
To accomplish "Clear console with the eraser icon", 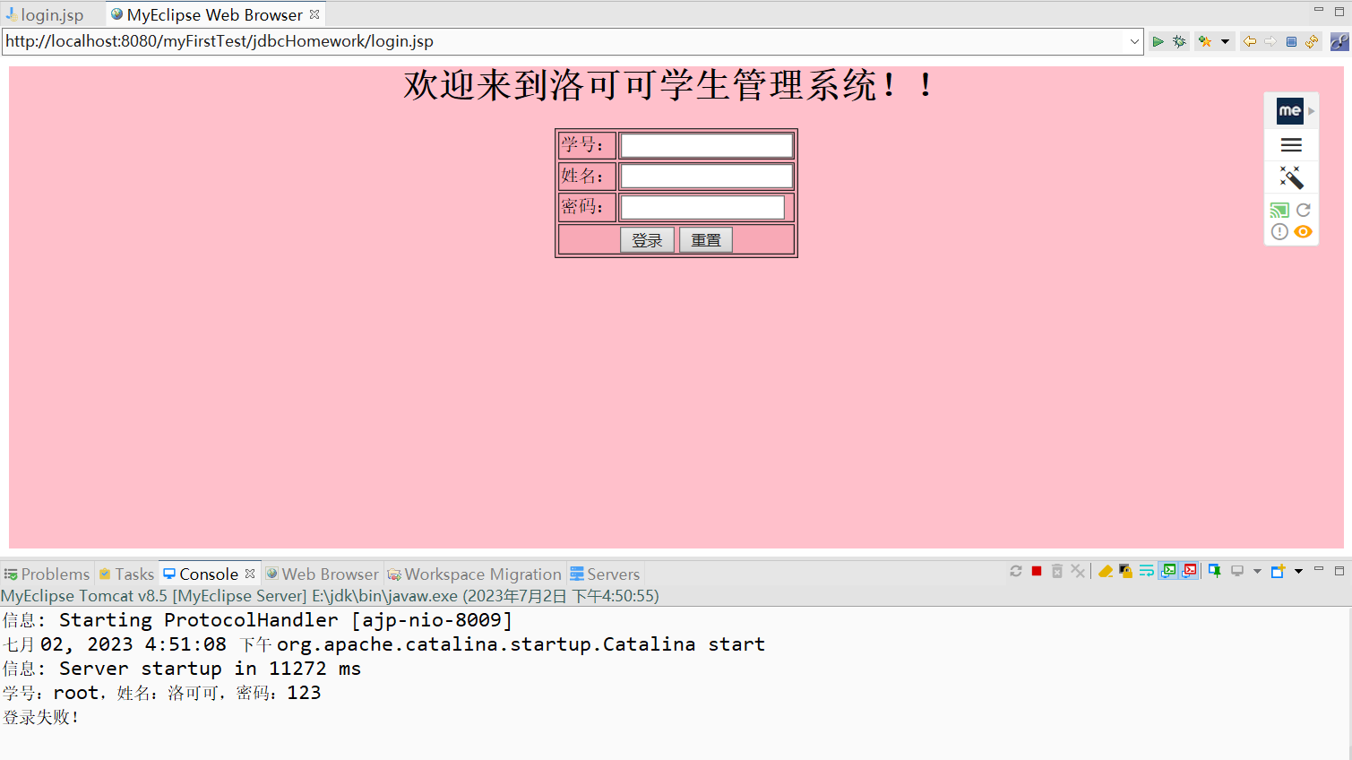I will pos(1106,571).
